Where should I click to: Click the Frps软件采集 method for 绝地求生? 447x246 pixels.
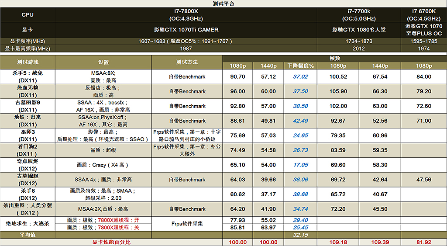click(187, 224)
